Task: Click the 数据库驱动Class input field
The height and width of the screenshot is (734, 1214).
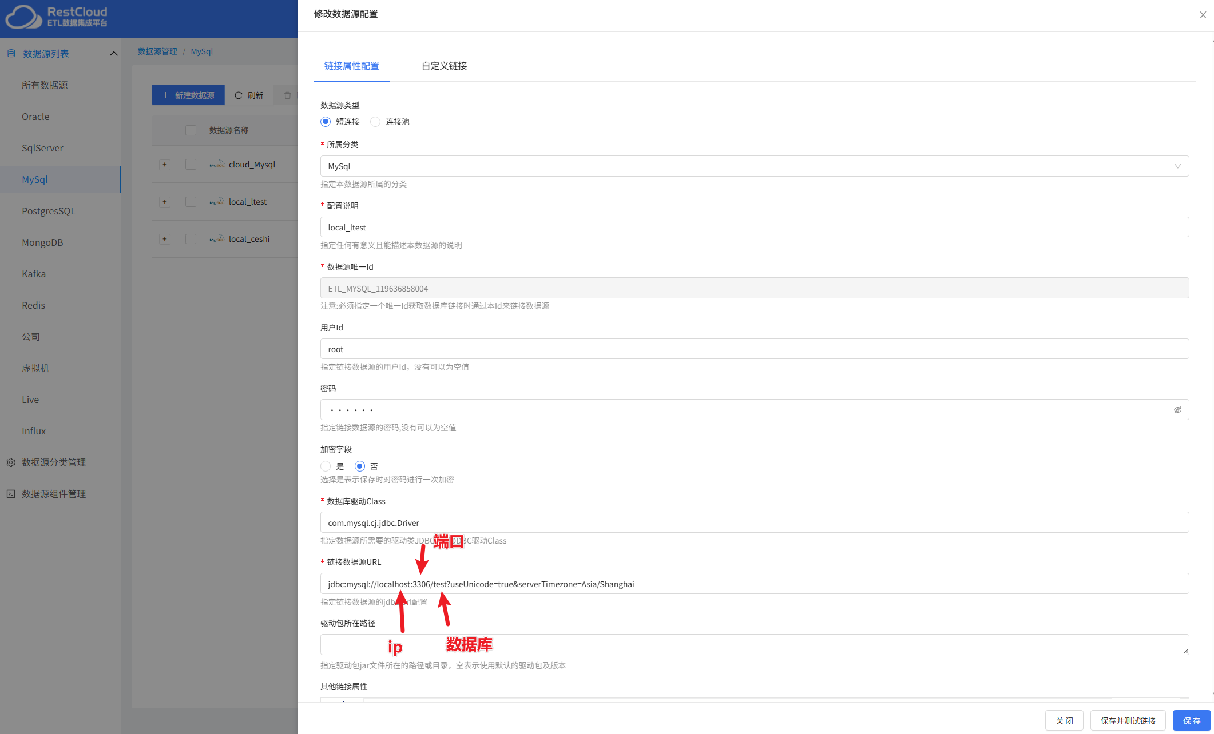Action: coord(755,522)
